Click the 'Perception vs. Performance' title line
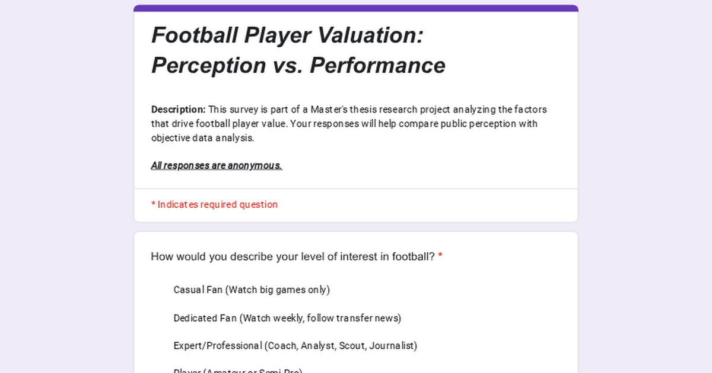712x373 pixels. coord(298,65)
